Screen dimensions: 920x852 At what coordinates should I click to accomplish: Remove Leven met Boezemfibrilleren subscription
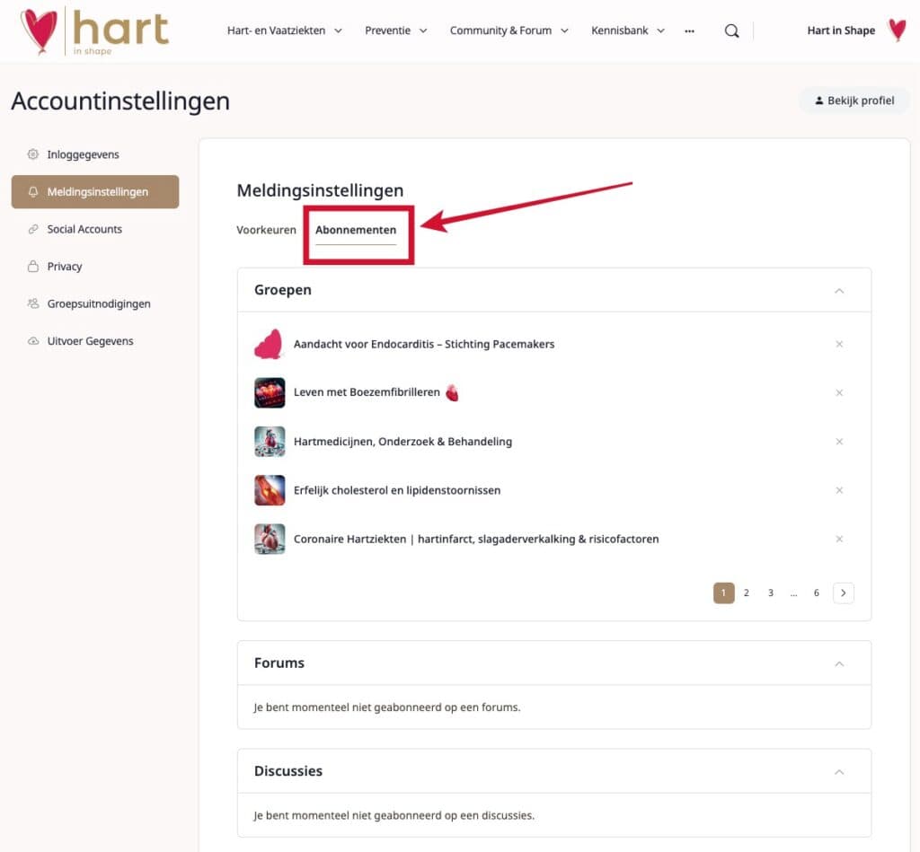tap(839, 393)
